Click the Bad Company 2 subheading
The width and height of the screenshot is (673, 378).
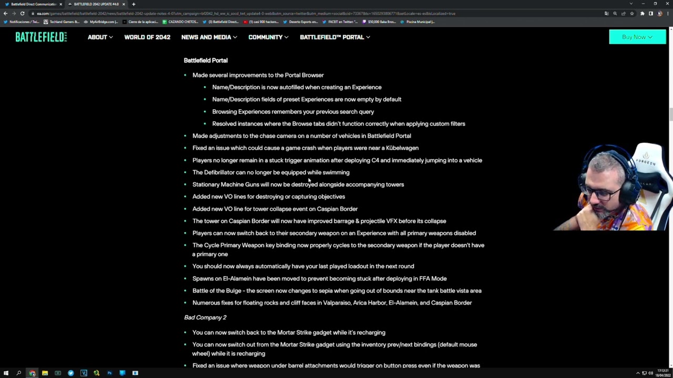click(x=205, y=317)
